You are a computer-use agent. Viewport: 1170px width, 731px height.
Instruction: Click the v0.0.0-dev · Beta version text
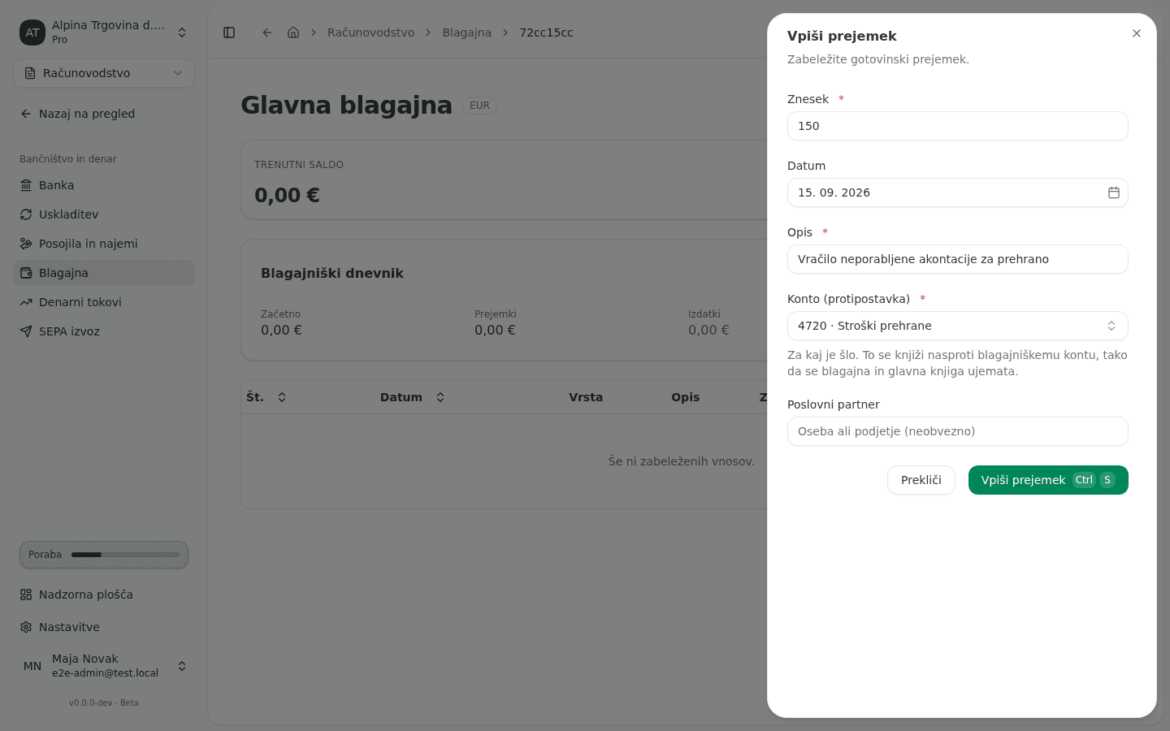pos(104,703)
